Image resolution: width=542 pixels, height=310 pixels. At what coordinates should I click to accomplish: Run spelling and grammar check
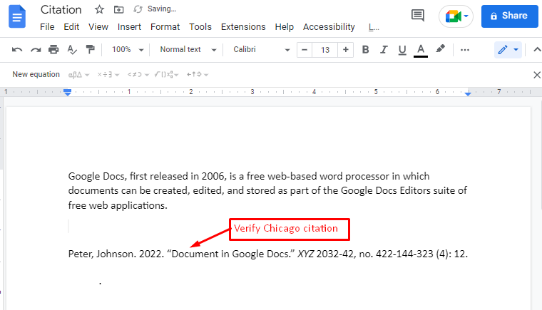pyautogui.click(x=72, y=50)
